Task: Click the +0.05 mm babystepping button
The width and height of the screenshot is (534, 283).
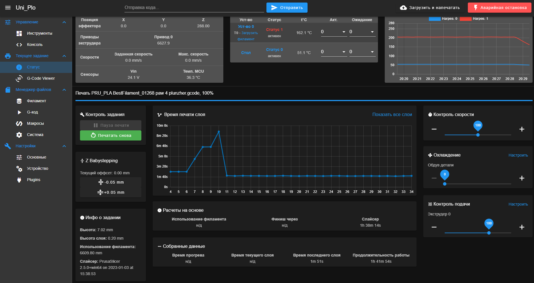Action: [x=111, y=192]
